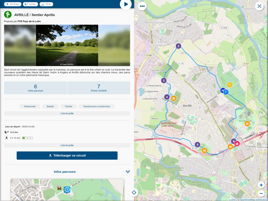Select purple waypoint marker 2 on map

click(x=179, y=46)
